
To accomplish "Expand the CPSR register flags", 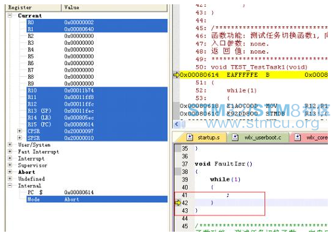I will [20, 131].
